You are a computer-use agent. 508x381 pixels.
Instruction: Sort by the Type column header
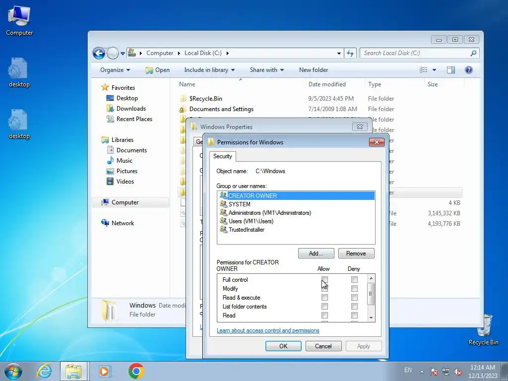[394, 84]
